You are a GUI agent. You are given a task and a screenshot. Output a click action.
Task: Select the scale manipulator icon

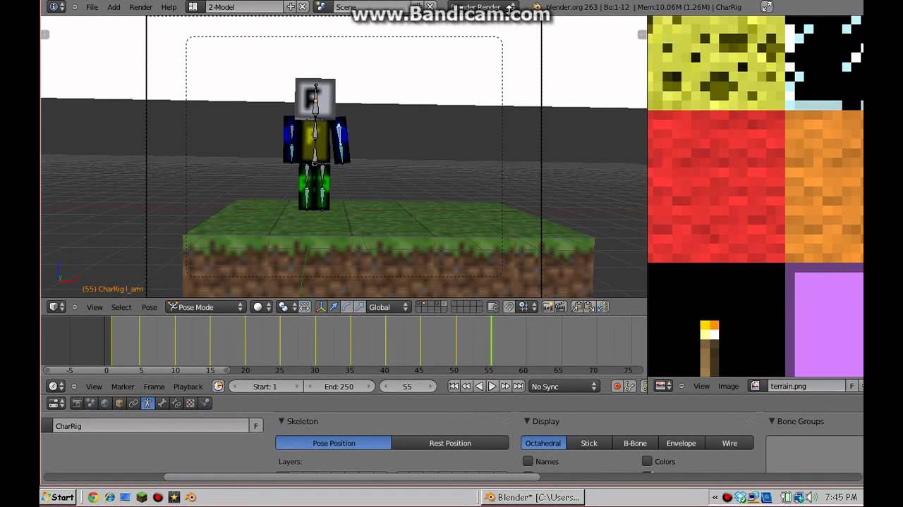pos(359,307)
